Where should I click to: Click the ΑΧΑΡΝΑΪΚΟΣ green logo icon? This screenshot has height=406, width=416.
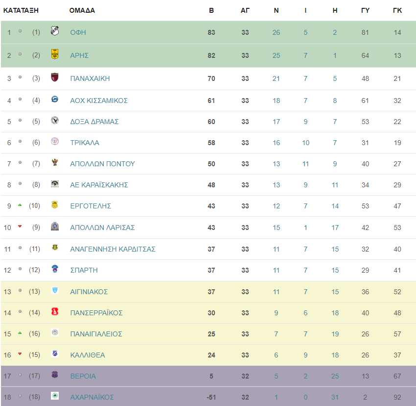coord(55,396)
